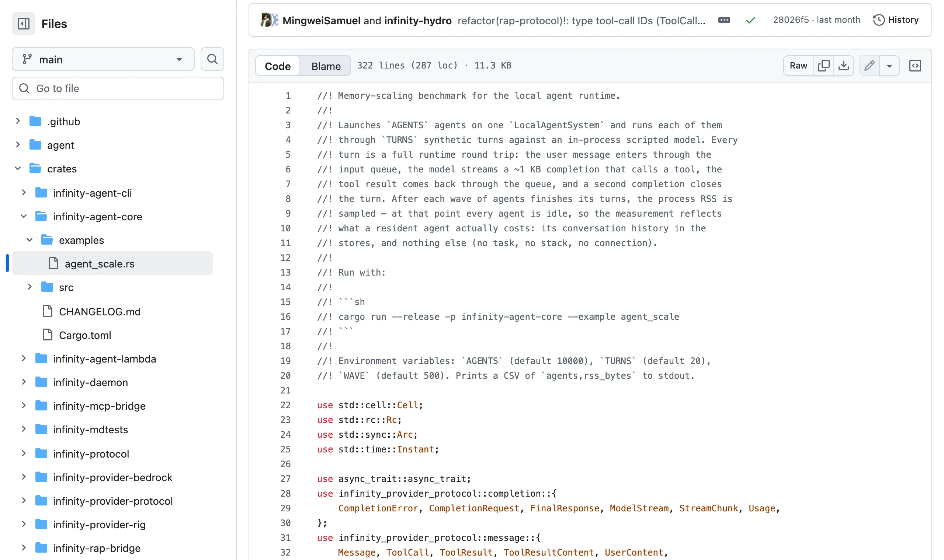This screenshot has width=944, height=560.
Task: Expand the .github folder
Action: click(18, 121)
